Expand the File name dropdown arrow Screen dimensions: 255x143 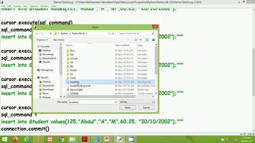tap(116, 102)
